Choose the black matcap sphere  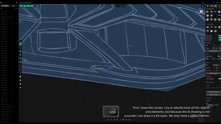coord(215,16)
